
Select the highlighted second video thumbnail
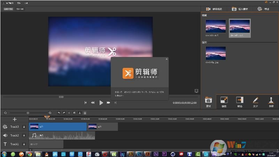coord(240,27)
